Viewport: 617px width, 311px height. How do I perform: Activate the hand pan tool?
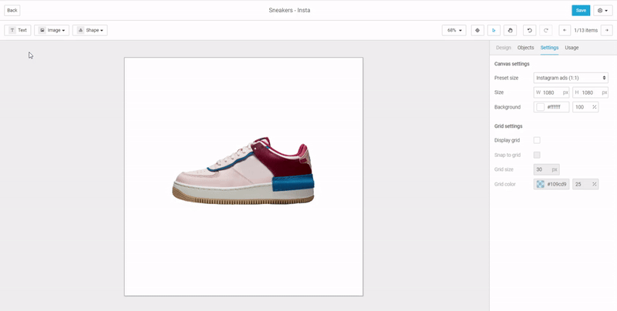pyautogui.click(x=510, y=30)
